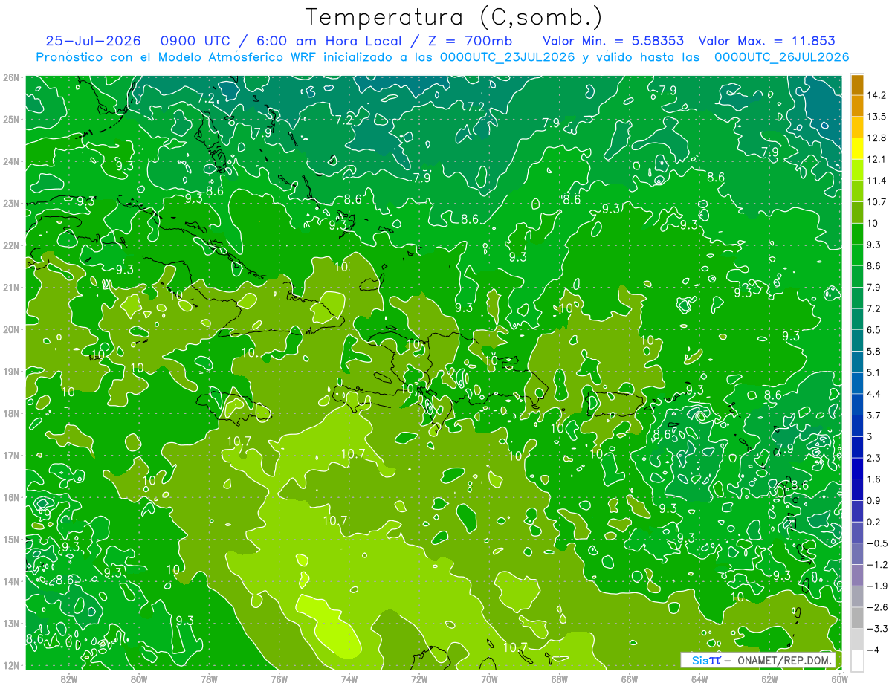The width and height of the screenshot is (892, 689).
Task: Click the '16N' latitude axis label
Action: (x=11, y=496)
